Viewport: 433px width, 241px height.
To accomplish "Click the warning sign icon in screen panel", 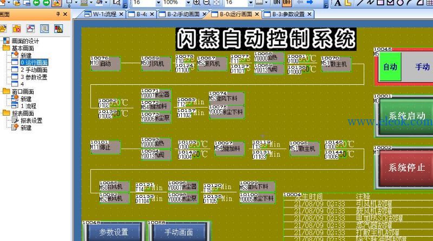I will [x=58, y=29].
